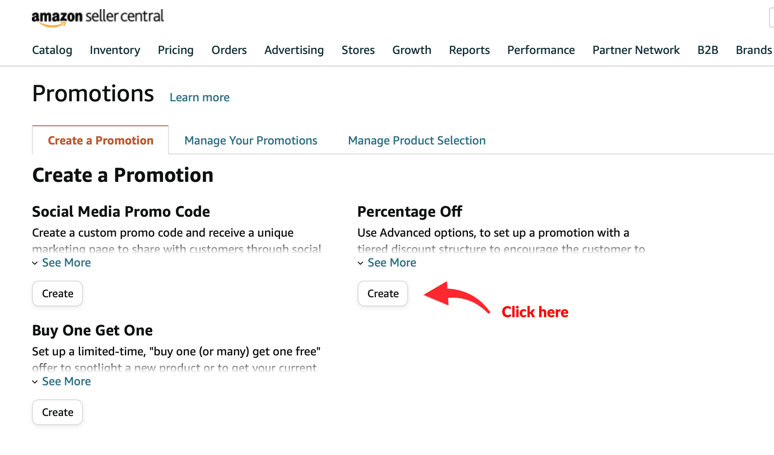This screenshot has height=455, width=774.
Task: Switch to Manage Product Selection tab
Action: [x=417, y=140]
